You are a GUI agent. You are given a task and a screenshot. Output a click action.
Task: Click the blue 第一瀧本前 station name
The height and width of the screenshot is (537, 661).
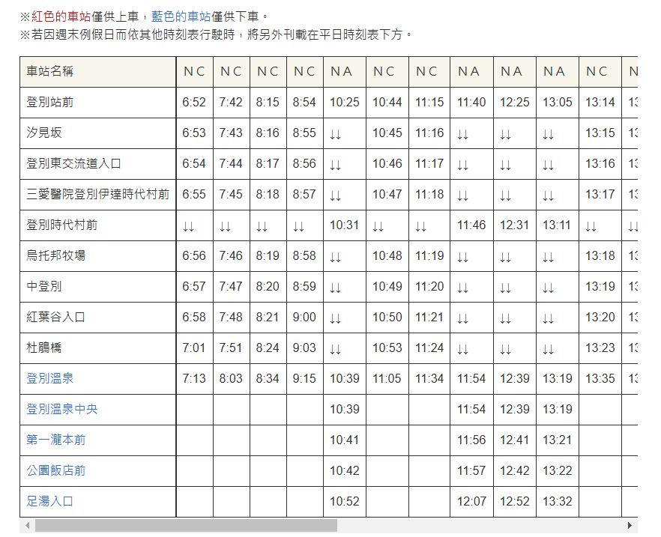click(56, 440)
